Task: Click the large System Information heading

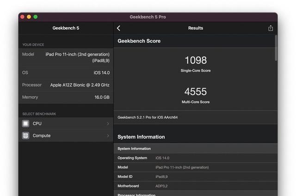Action: pos(141,137)
